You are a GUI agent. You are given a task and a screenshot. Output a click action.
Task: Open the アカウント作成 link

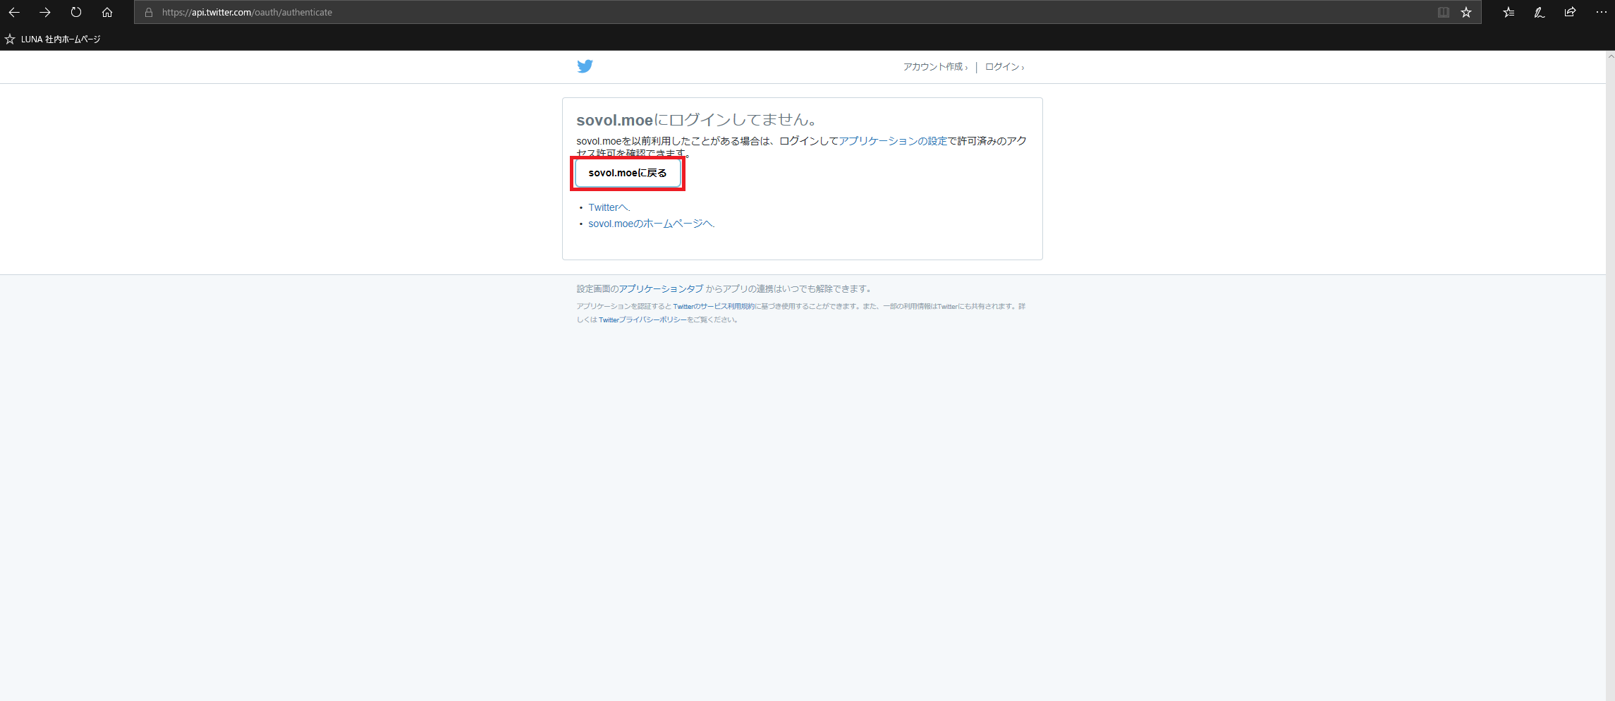click(x=935, y=67)
